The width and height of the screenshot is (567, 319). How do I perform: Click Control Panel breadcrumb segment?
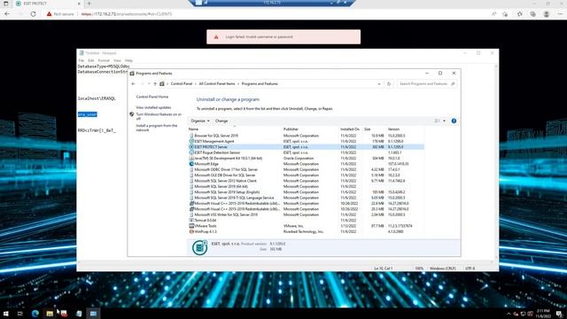coord(182,84)
